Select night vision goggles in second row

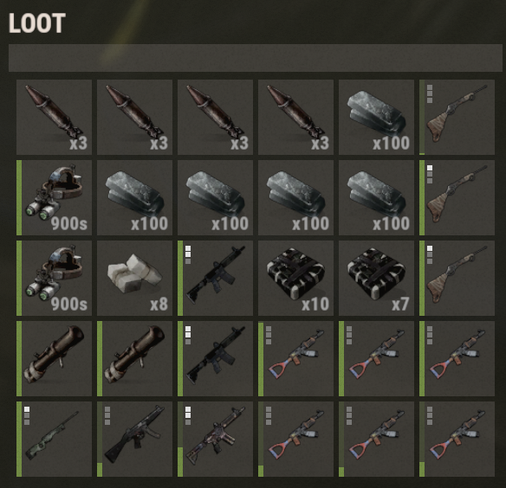pyautogui.click(x=54, y=197)
